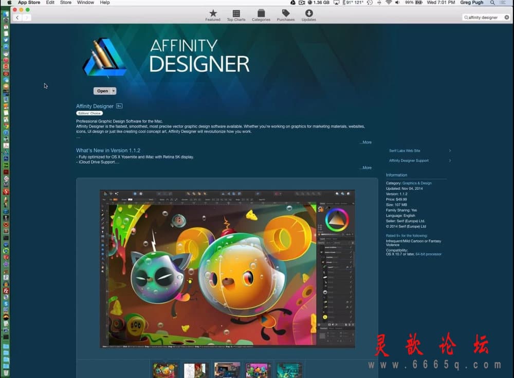Click the 9+ age rating badge
This screenshot has width=514, height=378.
(x=119, y=106)
